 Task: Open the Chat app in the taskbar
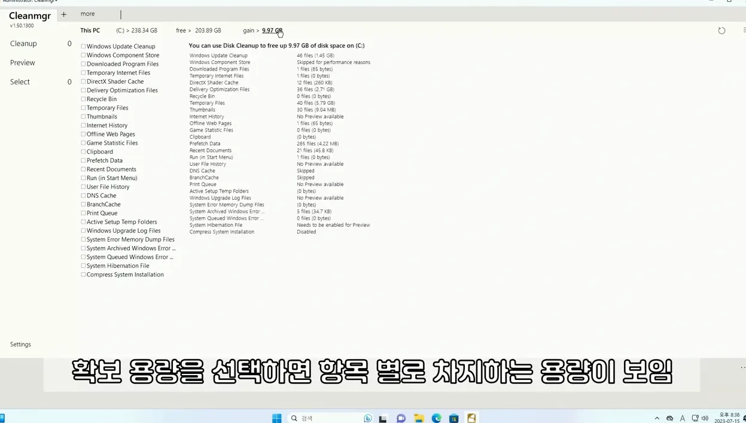tap(401, 418)
